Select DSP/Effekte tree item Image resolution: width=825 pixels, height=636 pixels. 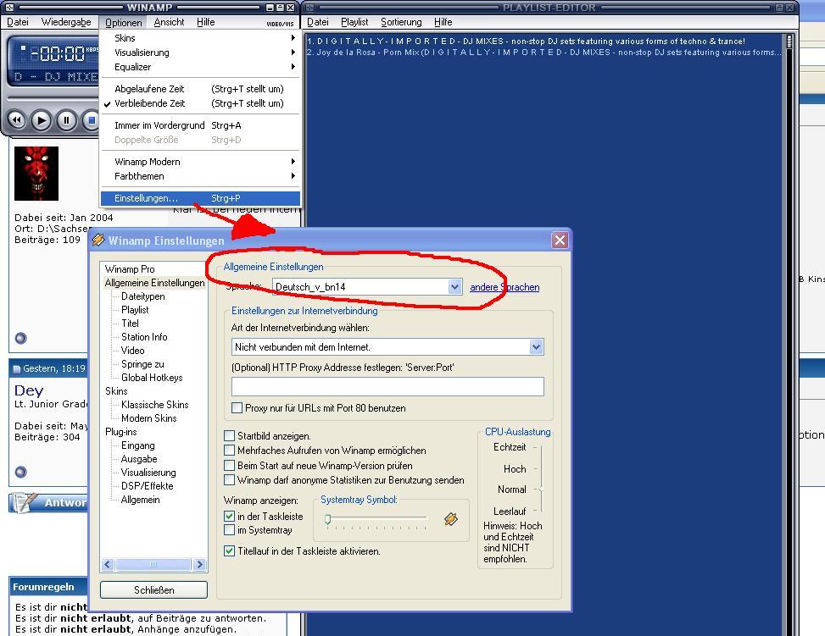coord(147,486)
